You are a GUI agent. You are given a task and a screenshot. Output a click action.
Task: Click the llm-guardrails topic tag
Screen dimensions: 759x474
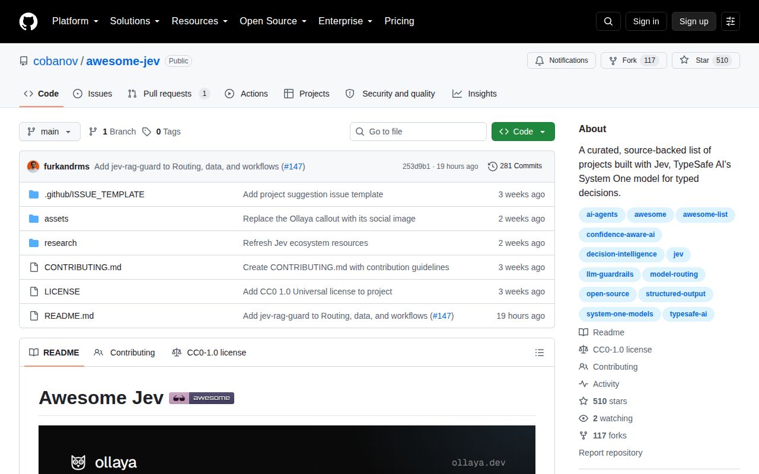pos(610,274)
